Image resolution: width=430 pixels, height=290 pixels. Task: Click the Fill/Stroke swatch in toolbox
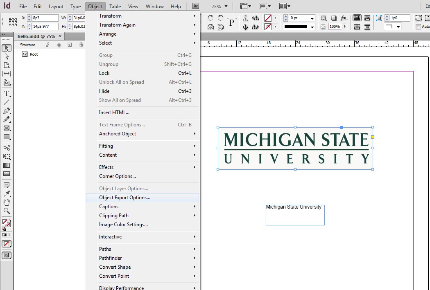6,223
